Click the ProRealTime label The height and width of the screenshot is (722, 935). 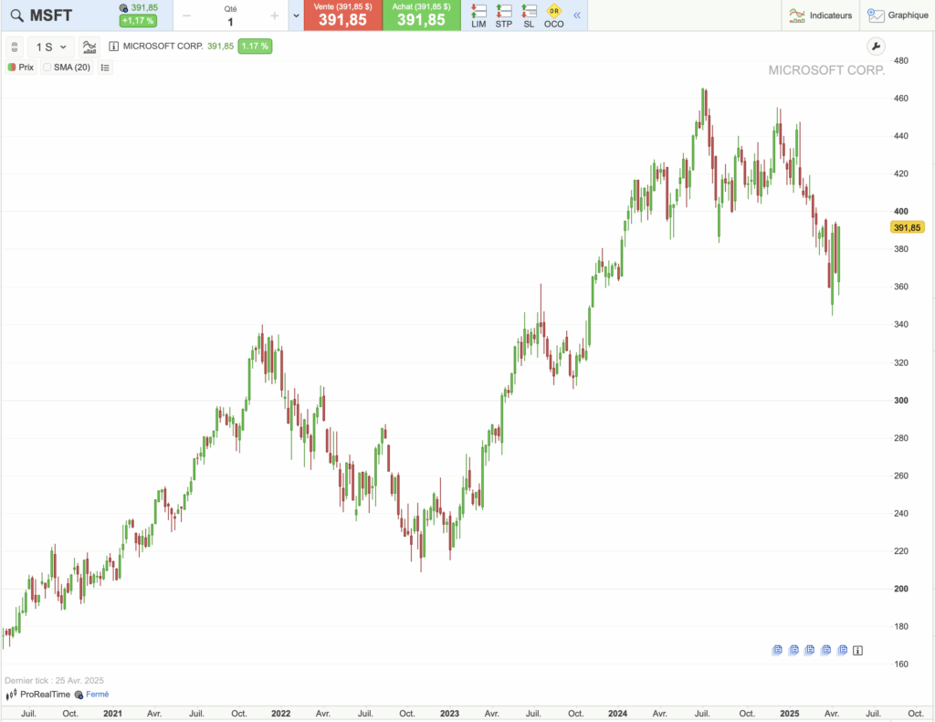coord(46,695)
